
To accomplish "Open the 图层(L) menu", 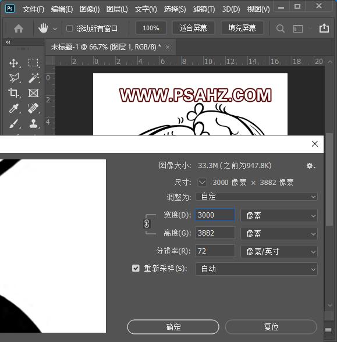I will click(117, 9).
